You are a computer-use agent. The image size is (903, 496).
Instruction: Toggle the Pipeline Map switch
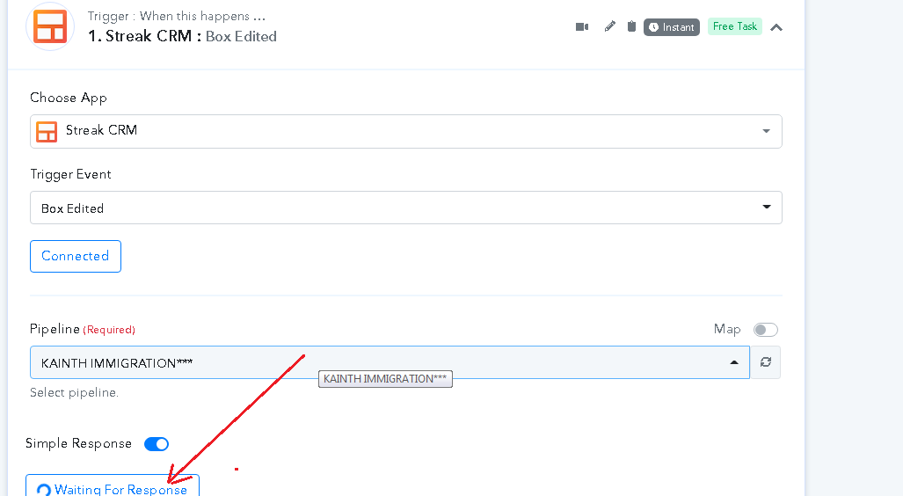pos(765,330)
